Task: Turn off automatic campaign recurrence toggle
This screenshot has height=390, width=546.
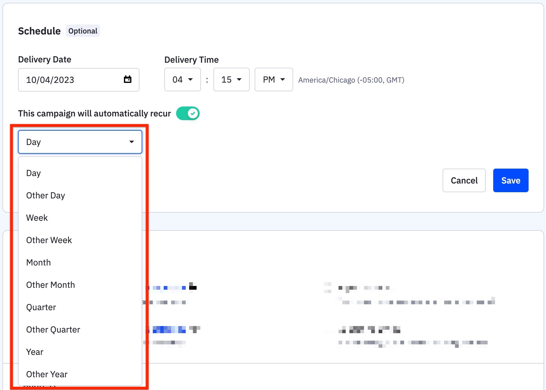Action: tap(188, 113)
